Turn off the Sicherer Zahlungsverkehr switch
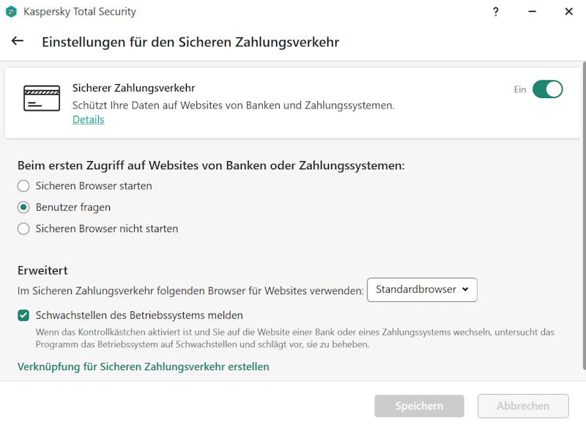This screenshot has width=586, height=430. [547, 89]
